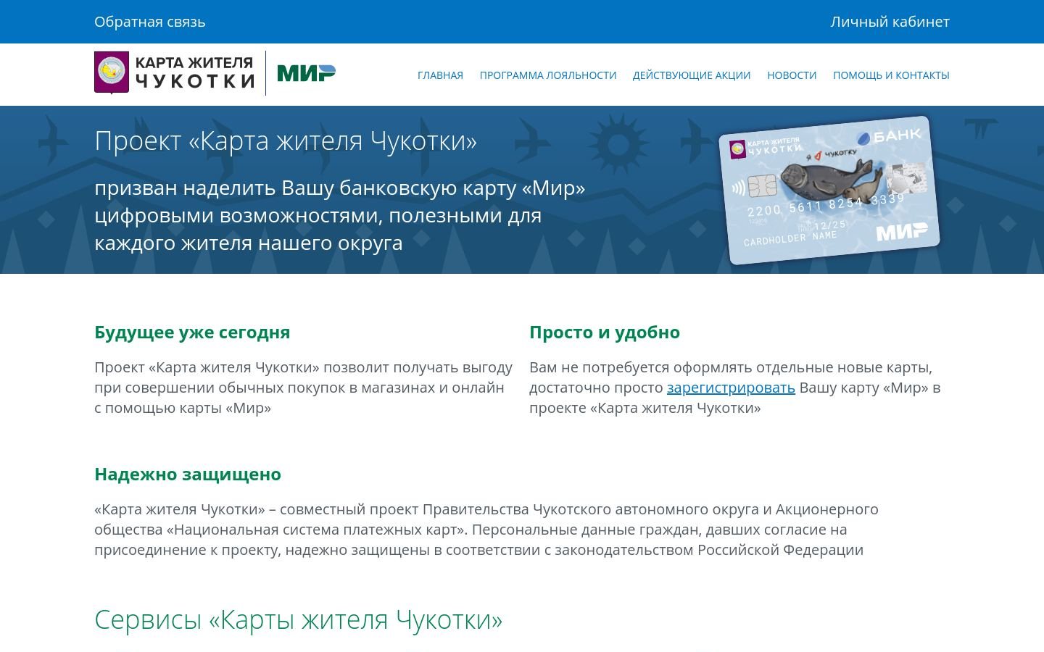Viewport: 1044px width, 652px height.
Task: Click the Будущее уже сегодня heading
Action: click(192, 333)
